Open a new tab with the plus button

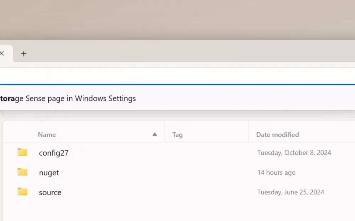[24, 54]
